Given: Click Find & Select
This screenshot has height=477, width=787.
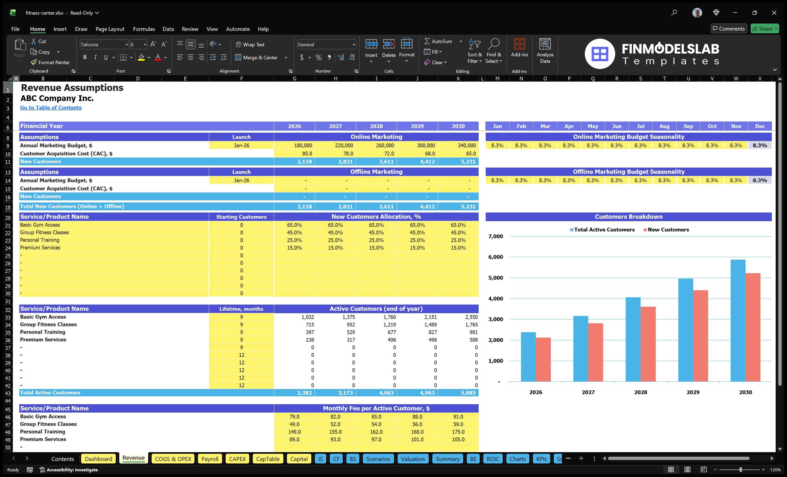Looking at the screenshot, I should [x=494, y=51].
